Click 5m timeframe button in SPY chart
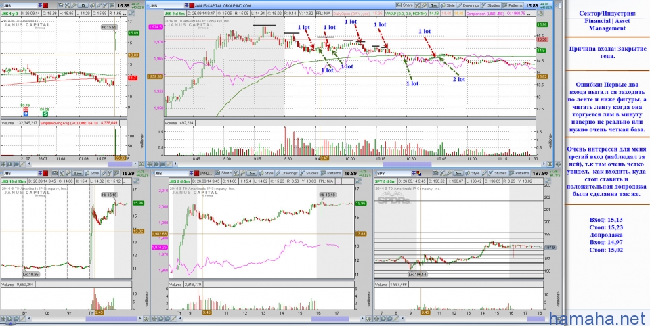 pyautogui.click(x=458, y=173)
